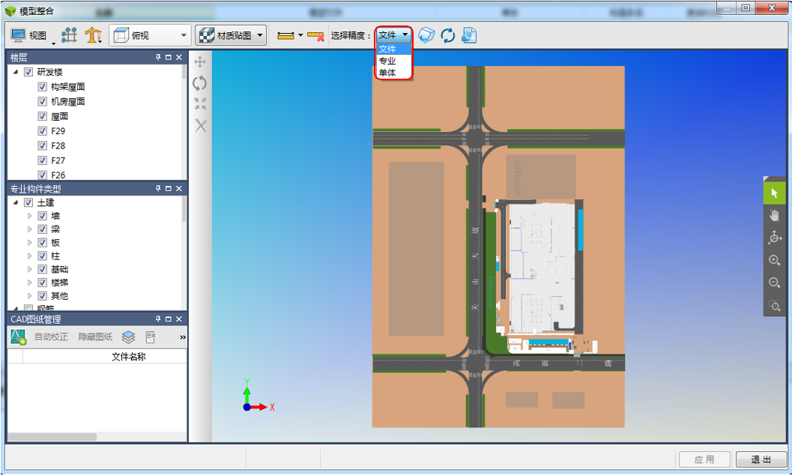Activate the green select pointer tool
Viewport: 792px width, 476px height.
774,193
